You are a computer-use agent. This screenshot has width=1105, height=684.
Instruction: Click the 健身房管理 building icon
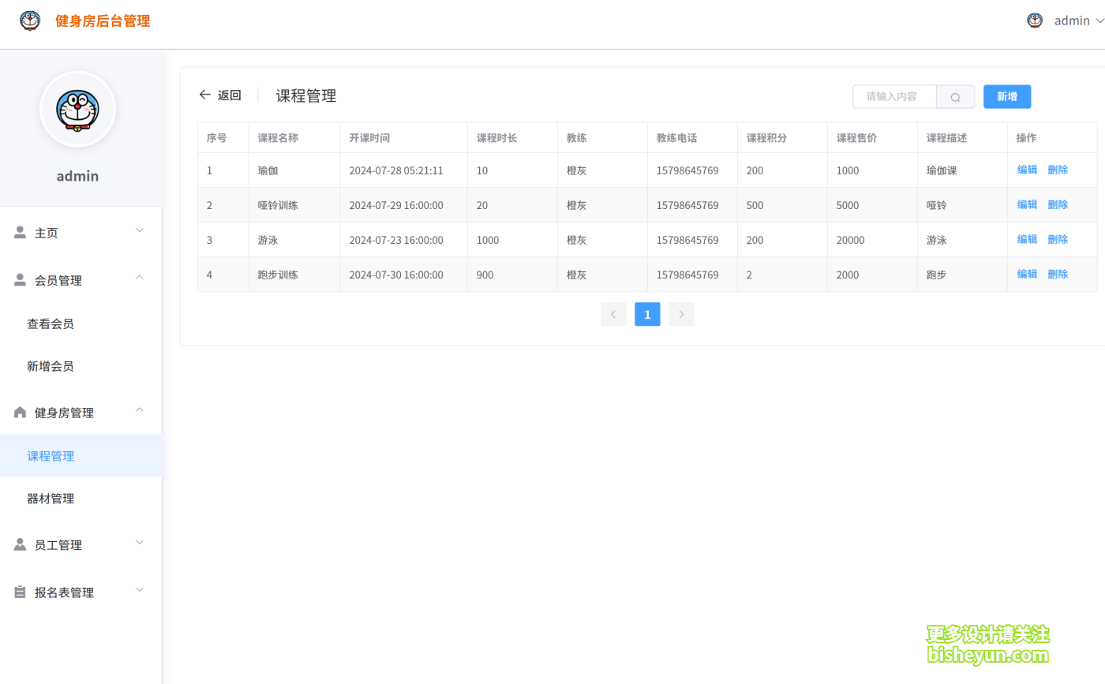click(19, 411)
